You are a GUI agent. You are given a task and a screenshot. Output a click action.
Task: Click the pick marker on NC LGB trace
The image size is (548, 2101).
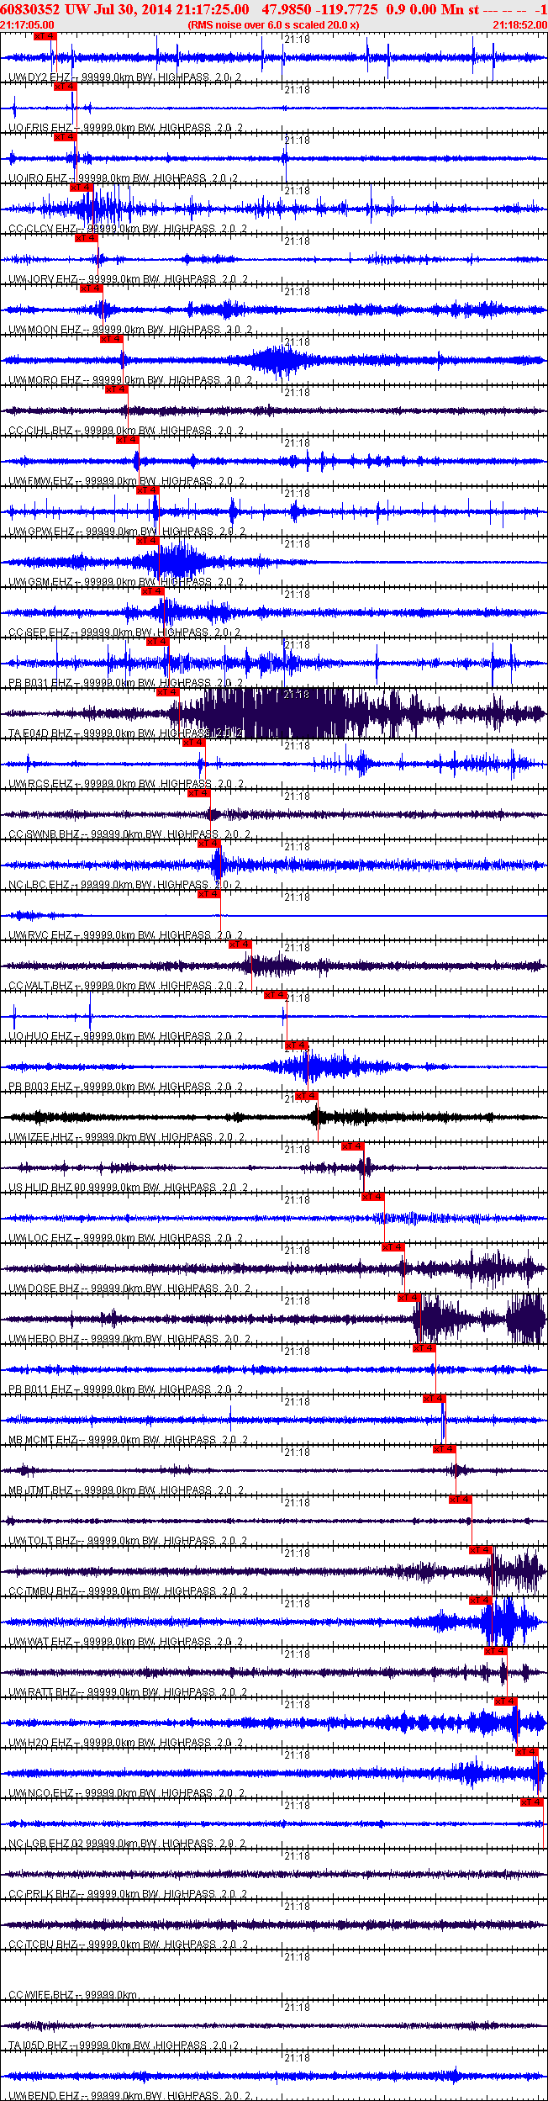point(532,1802)
